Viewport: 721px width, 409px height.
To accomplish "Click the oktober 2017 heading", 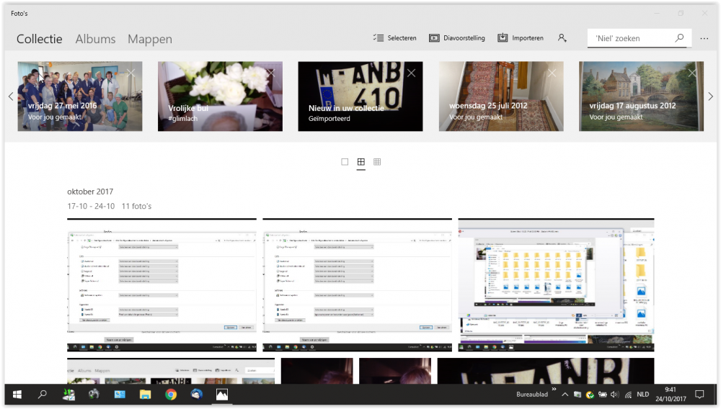I will pos(90,192).
